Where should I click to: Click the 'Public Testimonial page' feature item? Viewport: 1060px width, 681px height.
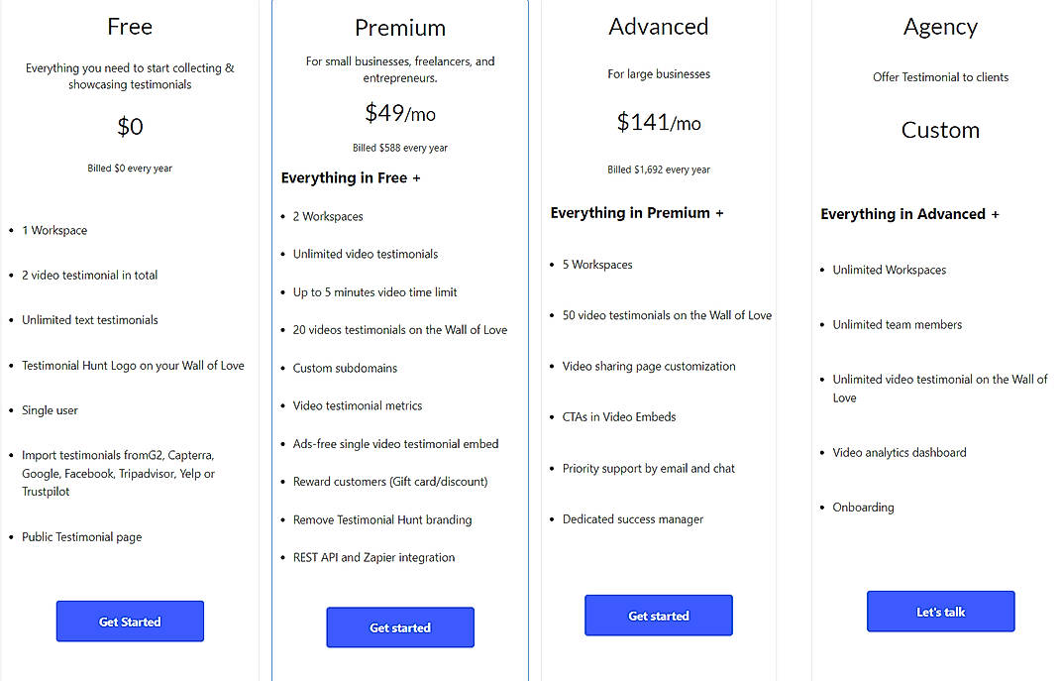click(x=81, y=536)
